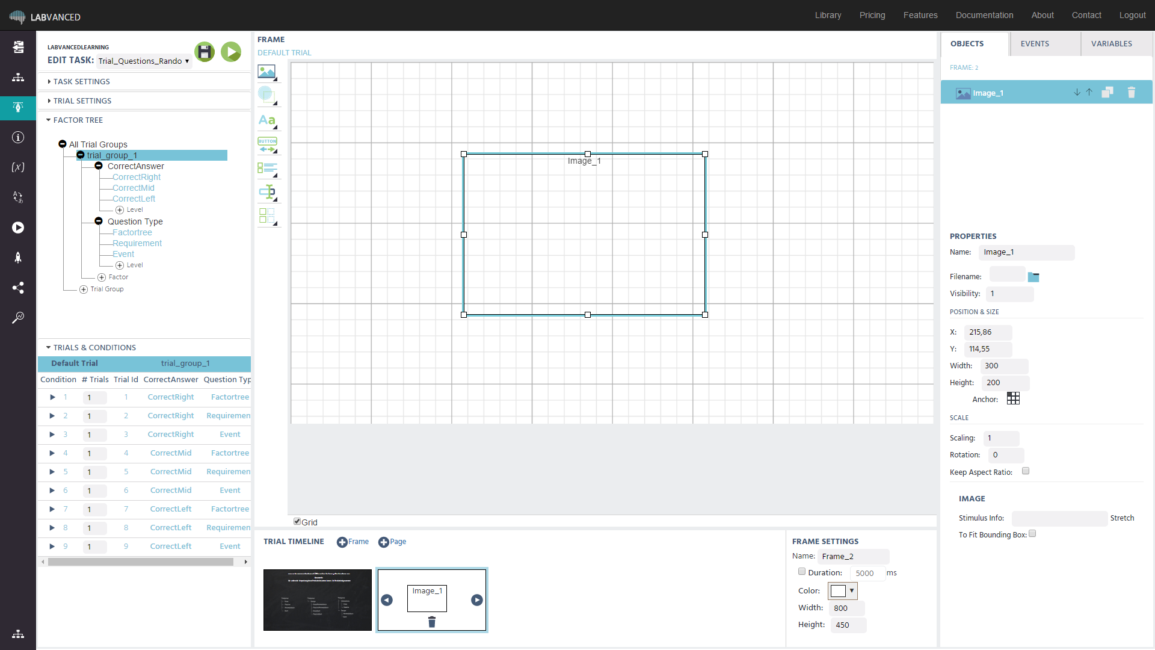
Task: Open the publish rocket sidebar icon
Action: (x=18, y=258)
